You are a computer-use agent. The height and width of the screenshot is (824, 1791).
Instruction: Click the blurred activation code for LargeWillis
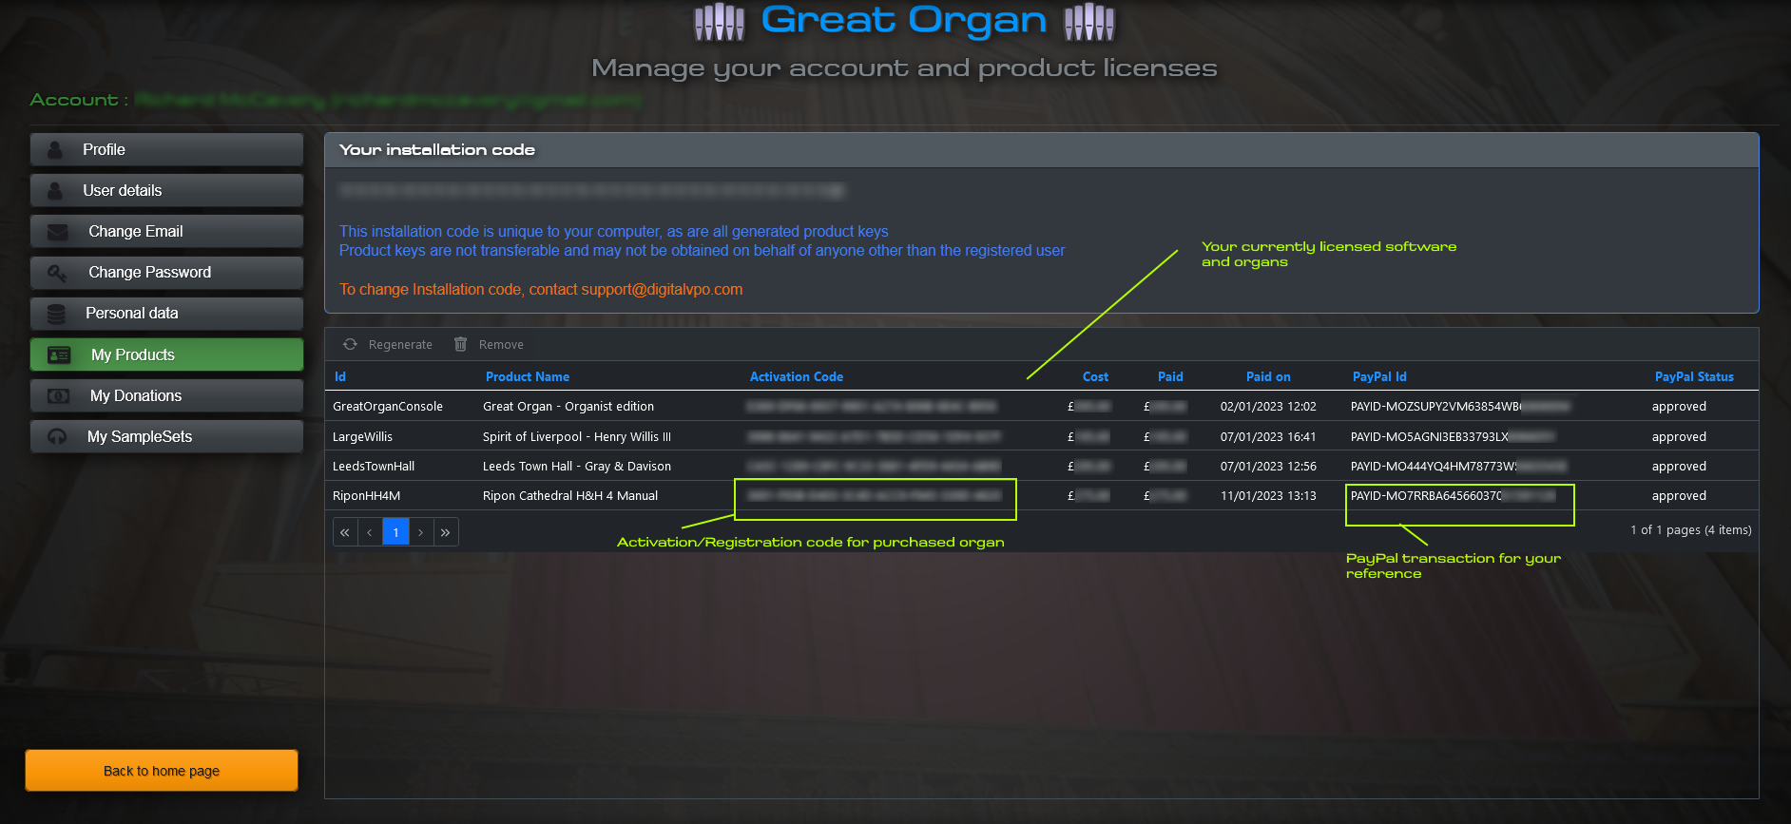click(x=873, y=436)
